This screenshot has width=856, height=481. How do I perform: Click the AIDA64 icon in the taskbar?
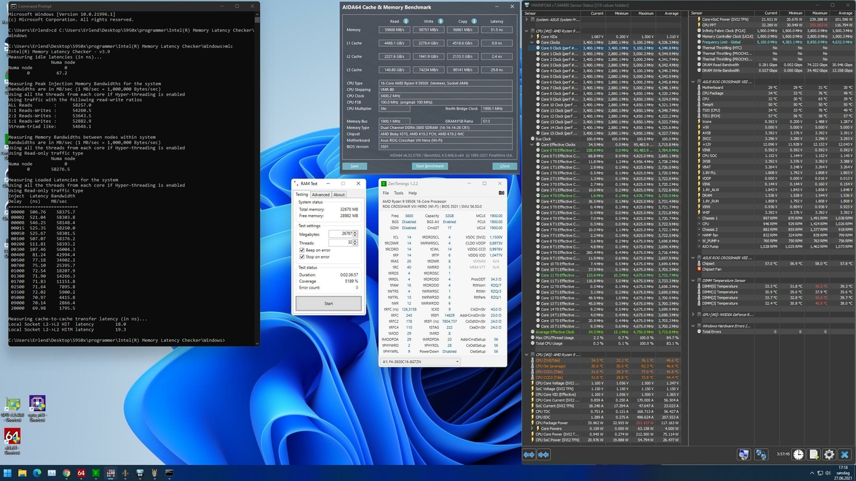[81, 473]
